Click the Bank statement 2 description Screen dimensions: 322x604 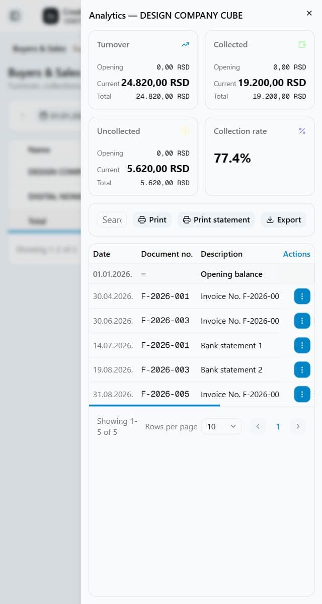click(x=231, y=369)
